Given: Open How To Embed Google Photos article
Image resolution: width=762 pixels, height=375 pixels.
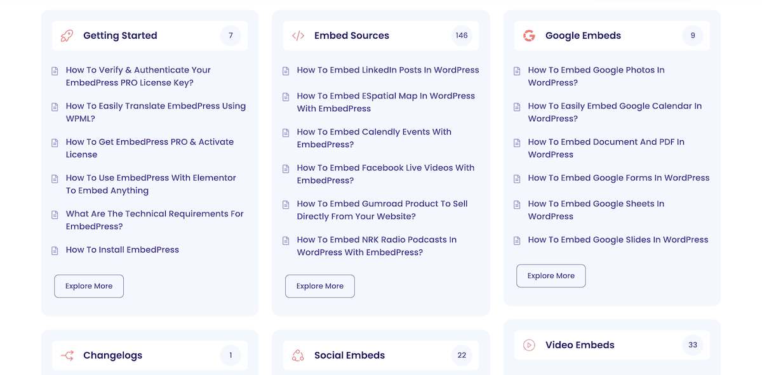Looking at the screenshot, I should pyautogui.click(x=596, y=76).
